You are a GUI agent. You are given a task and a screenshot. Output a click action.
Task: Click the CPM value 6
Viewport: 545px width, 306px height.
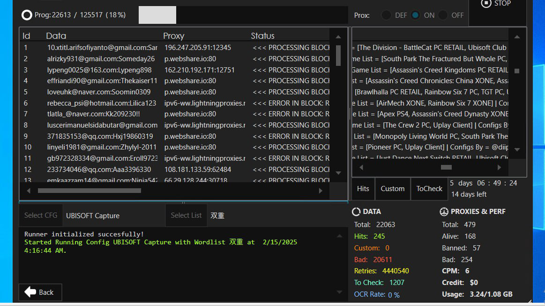[x=467, y=270]
